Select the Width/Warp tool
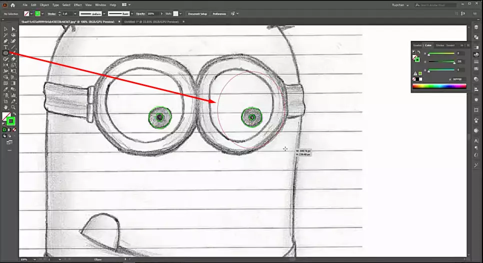Screen dimensions: 483x263 pos(5,71)
